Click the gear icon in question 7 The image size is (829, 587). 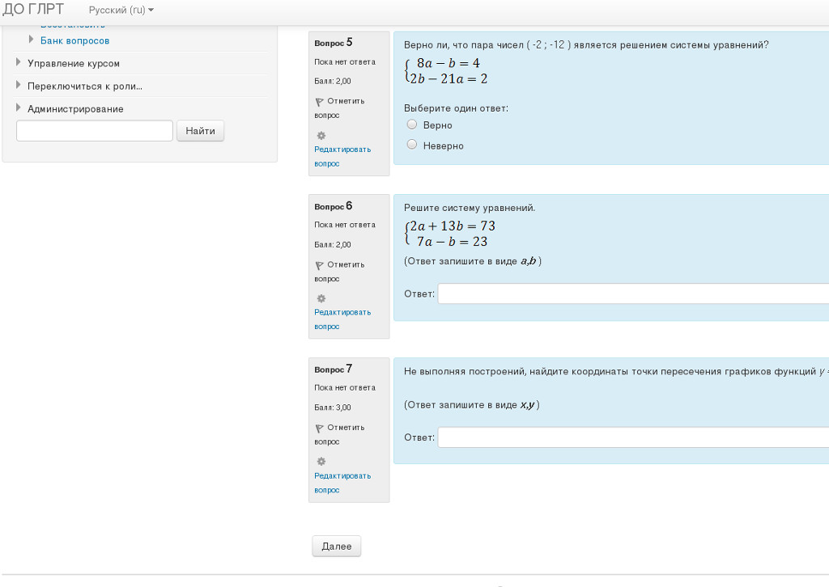click(321, 461)
